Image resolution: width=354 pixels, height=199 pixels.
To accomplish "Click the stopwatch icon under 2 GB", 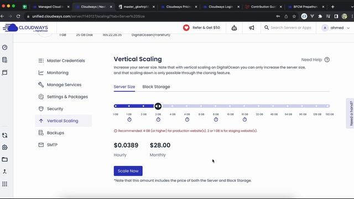I will [158, 119].
